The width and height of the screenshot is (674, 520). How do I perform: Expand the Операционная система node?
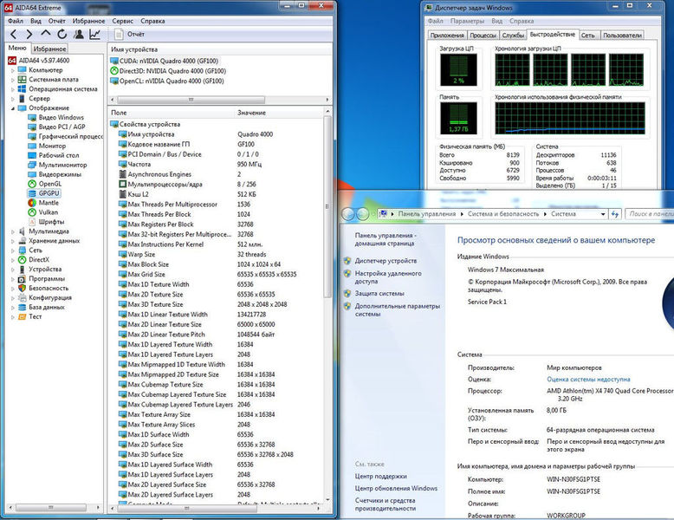[x=12, y=89]
